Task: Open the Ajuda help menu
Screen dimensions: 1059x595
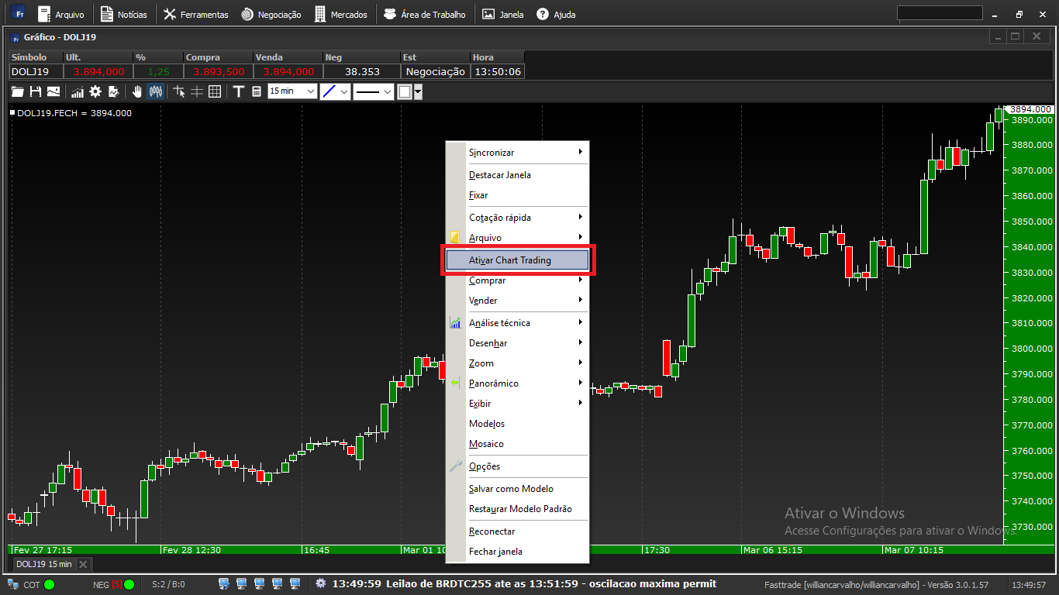Action: 556,14
